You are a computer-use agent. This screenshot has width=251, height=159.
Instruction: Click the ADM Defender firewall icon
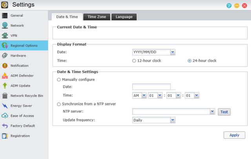[x=5, y=76]
